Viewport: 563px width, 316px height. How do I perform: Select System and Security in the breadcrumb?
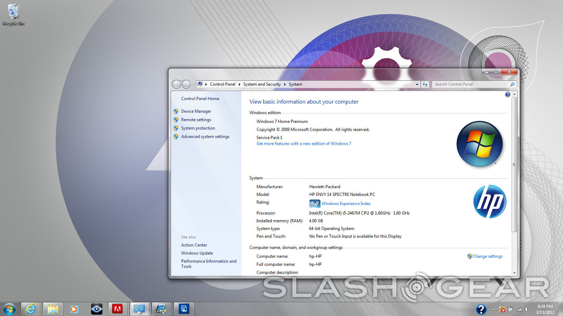coord(262,84)
